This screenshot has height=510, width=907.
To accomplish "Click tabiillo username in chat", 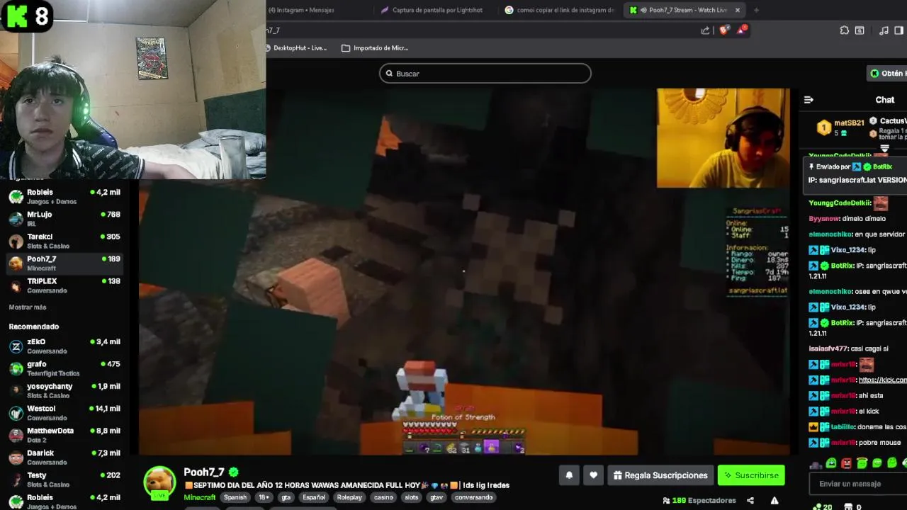I will point(843,427).
